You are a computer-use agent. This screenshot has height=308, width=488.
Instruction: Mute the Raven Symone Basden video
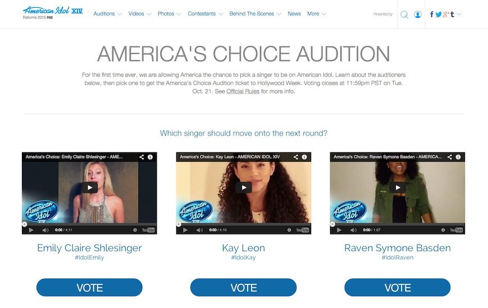tap(353, 230)
